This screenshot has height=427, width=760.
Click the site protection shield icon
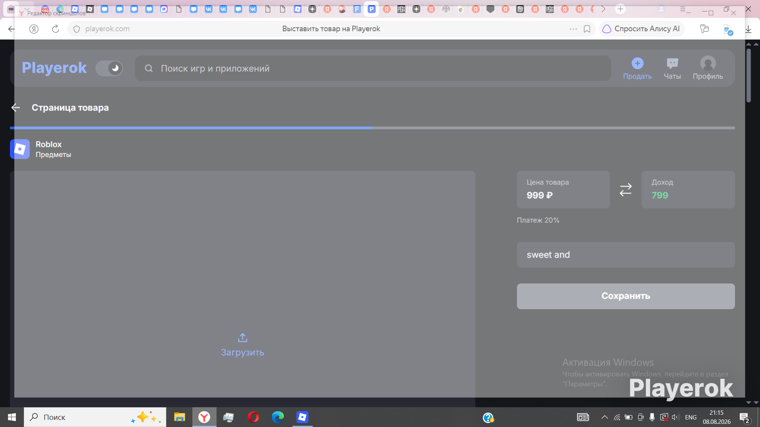click(x=77, y=29)
